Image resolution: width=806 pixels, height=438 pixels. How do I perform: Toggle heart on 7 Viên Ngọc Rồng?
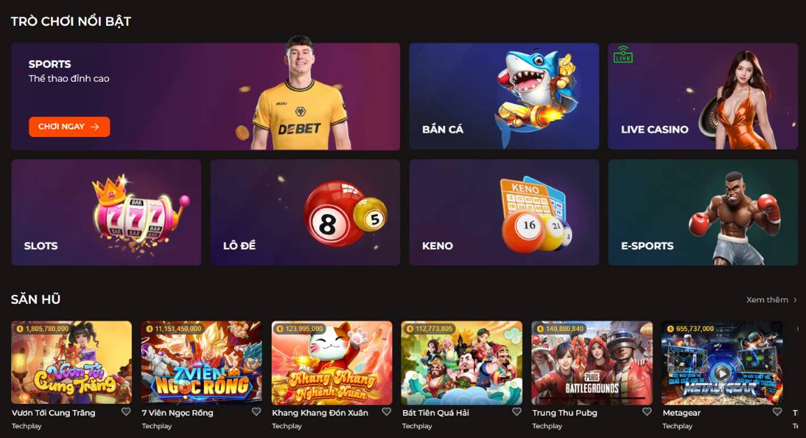tap(256, 411)
